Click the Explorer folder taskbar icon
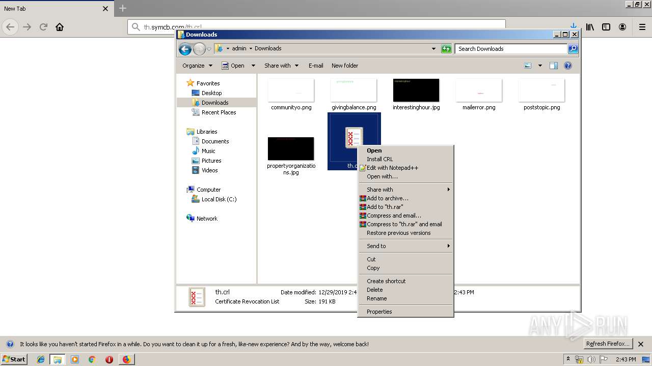Screen dimensions: 652x366 [58, 359]
